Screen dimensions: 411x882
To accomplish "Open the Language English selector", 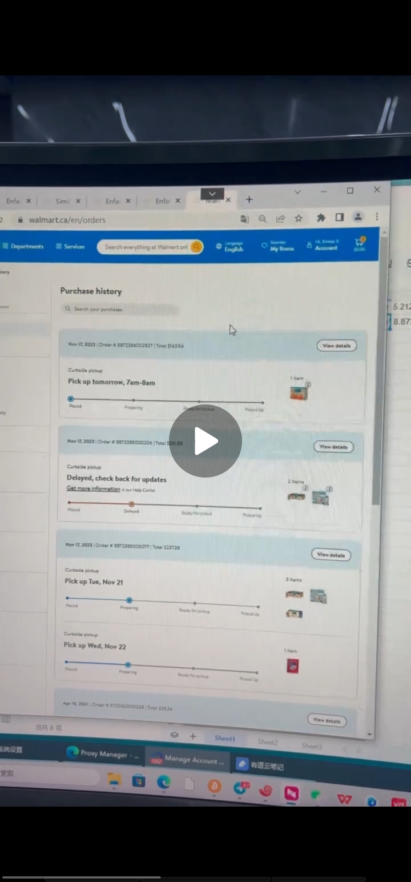I will [230, 246].
